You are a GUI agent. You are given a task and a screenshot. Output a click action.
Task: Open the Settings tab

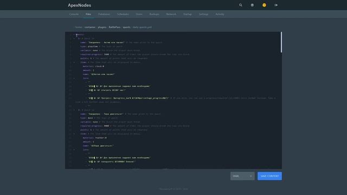click(x=204, y=14)
